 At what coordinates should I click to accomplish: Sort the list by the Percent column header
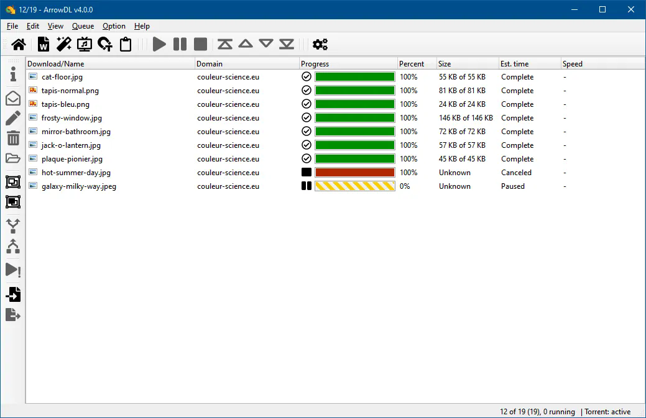pyautogui.click(x=412, y=64)
